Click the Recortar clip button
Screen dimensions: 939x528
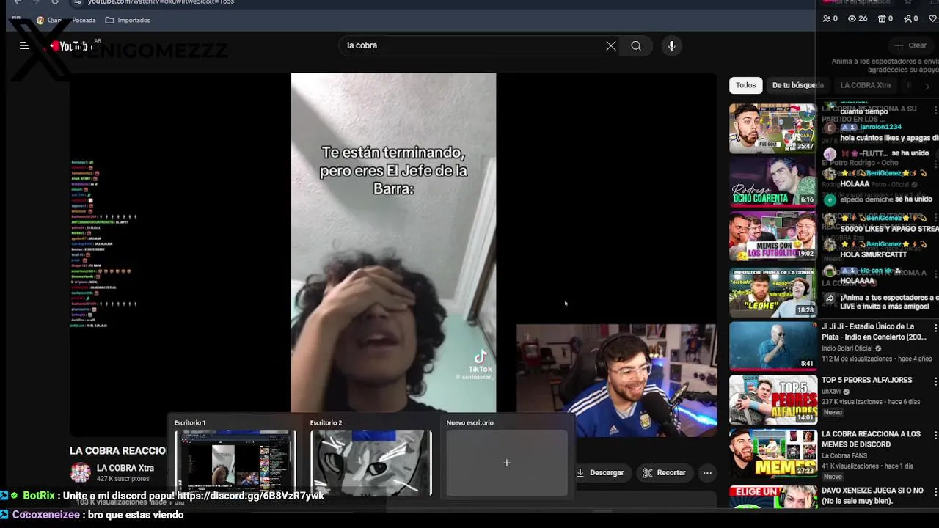click(664, 473)
